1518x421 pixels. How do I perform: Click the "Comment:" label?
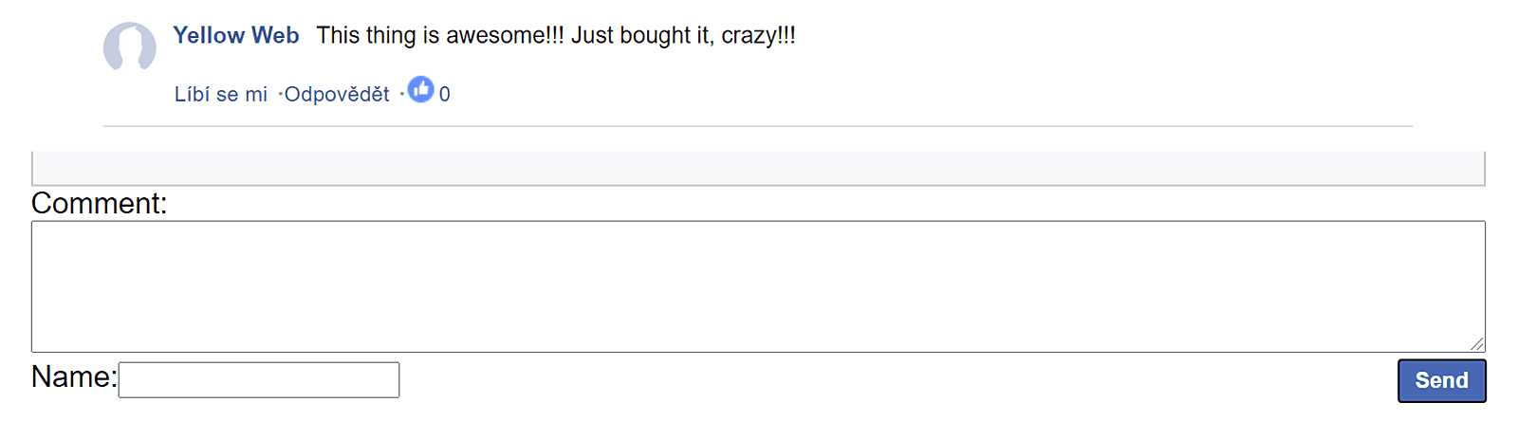click(x=99, y=204)
